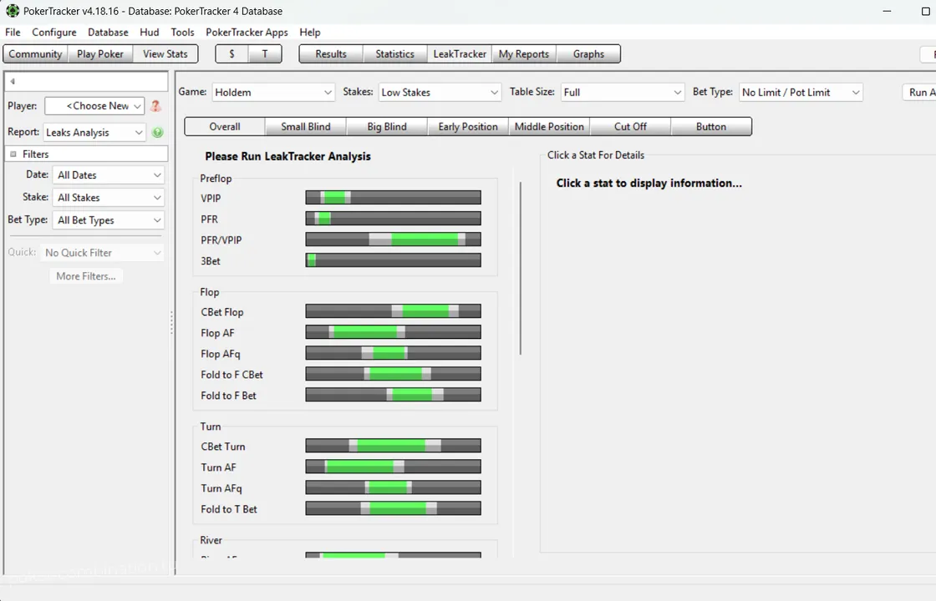Collapse the left sidebar with the arrow

tap(13, 81)
